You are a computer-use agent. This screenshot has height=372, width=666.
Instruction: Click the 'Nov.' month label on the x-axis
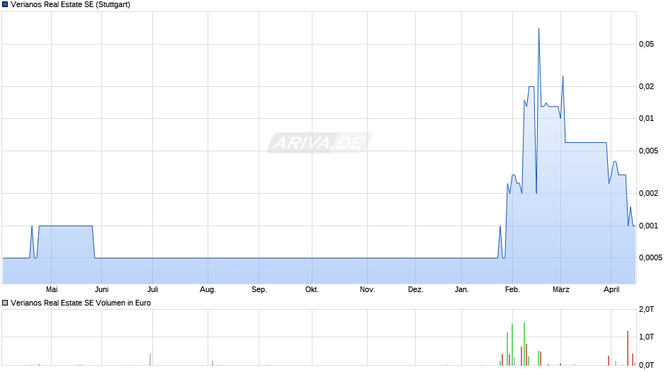(x=368, y=289)
